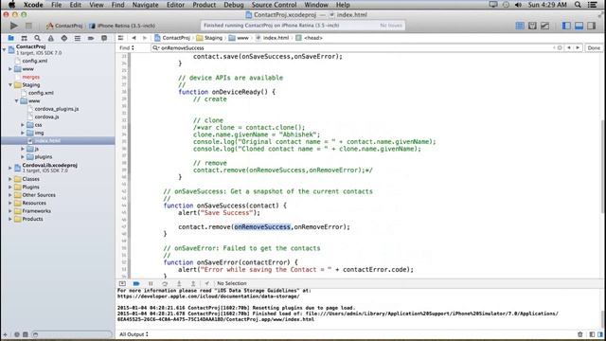Run the ContactProj build with the play button
Screen dimensions: 606x341
tap(14, 26)
